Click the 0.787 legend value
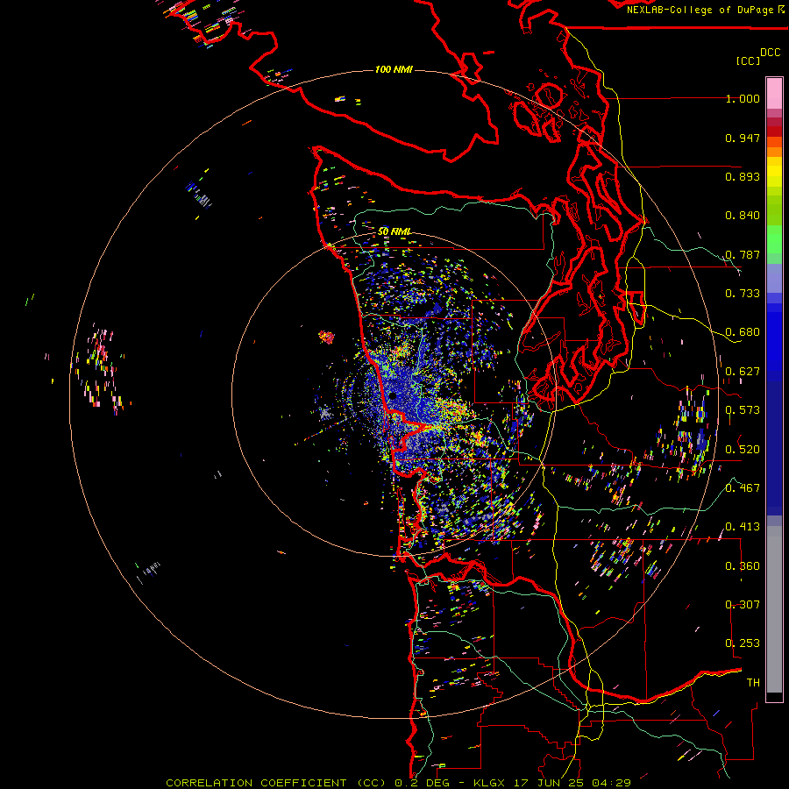Image resolution: width=789 pixels, height=789 pixels. pyautogui.click(x=743, y=254)
